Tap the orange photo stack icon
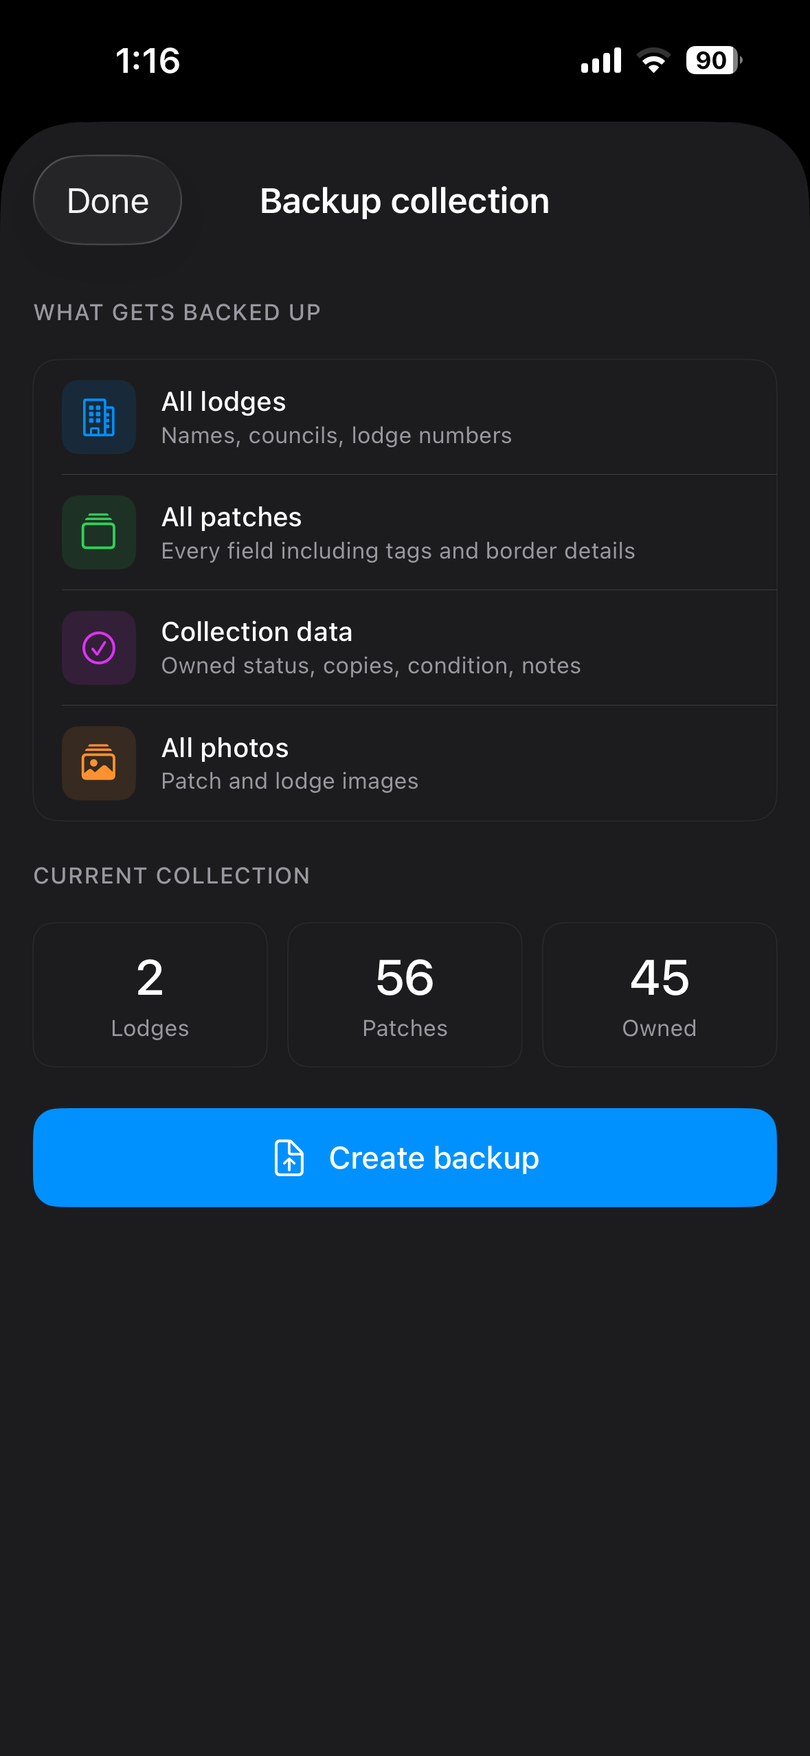 pyautogui.click(x=99, y=763)
